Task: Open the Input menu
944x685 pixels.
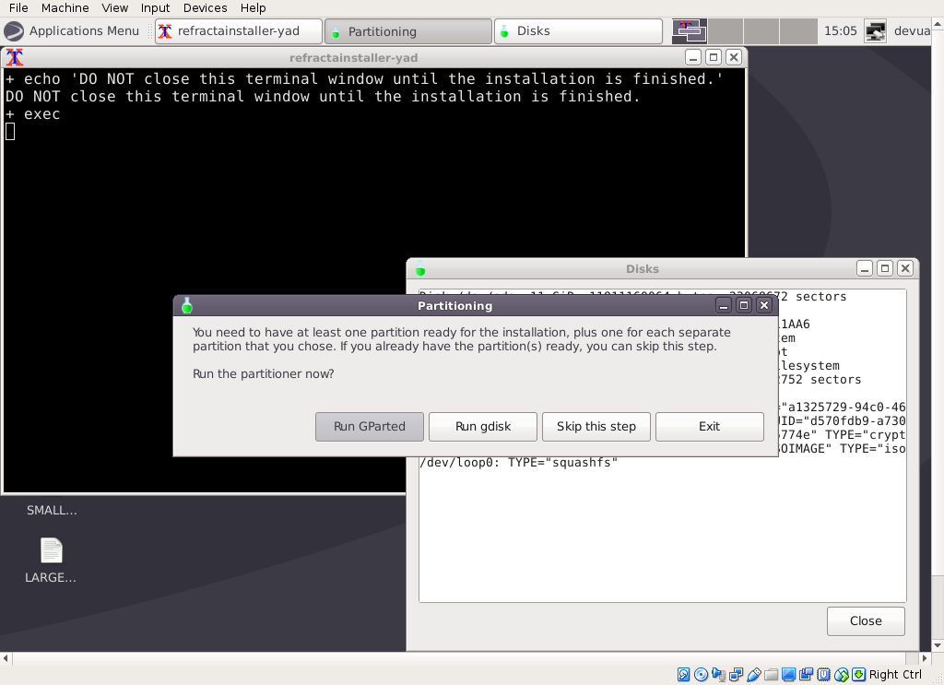Action: pos(155,7)
